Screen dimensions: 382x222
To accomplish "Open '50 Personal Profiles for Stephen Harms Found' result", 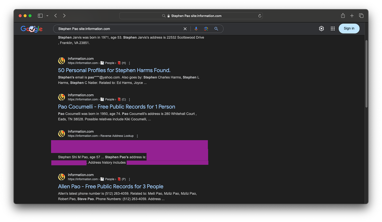I will pyautogui.click(x=114, y=70).
